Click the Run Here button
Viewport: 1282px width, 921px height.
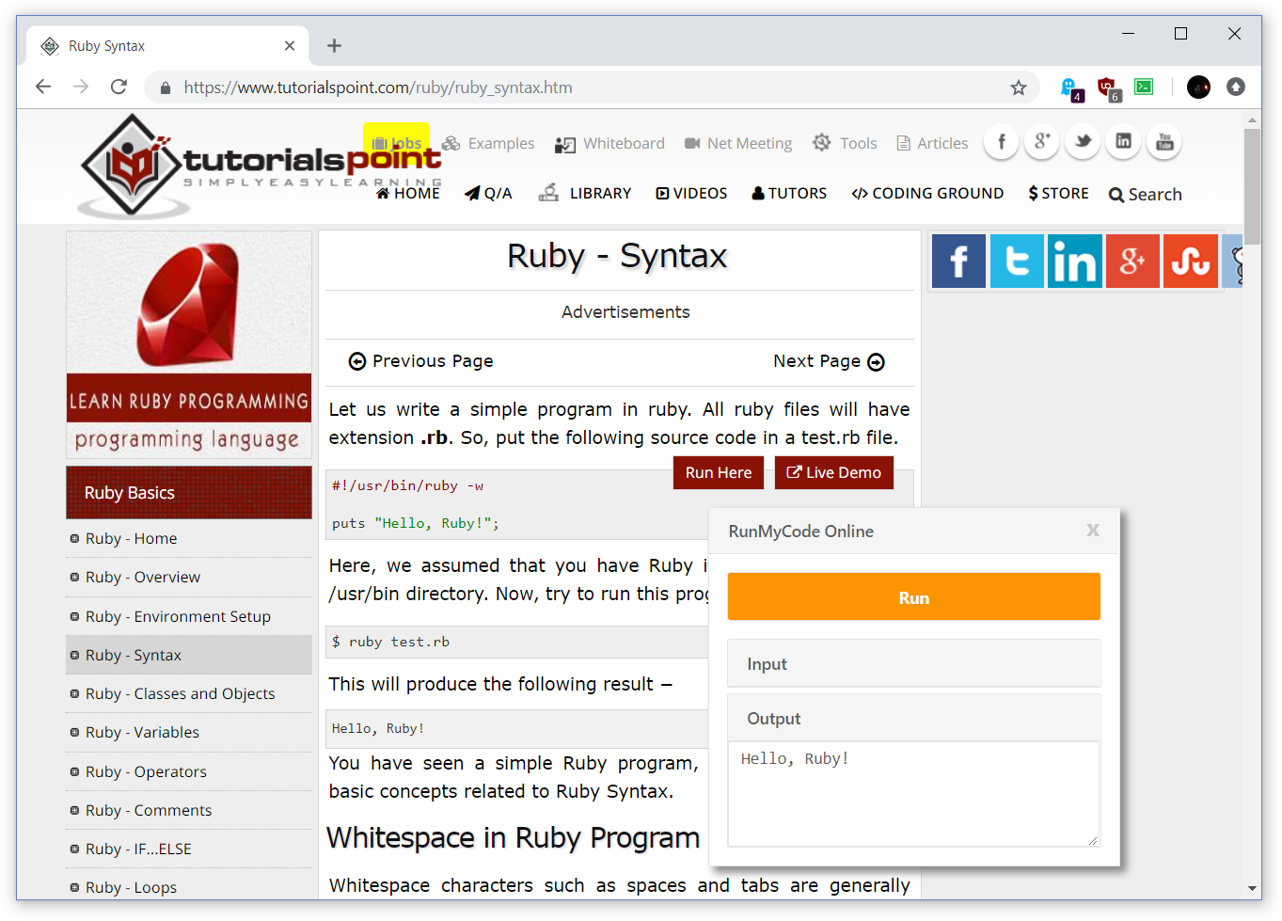[719, 472]
